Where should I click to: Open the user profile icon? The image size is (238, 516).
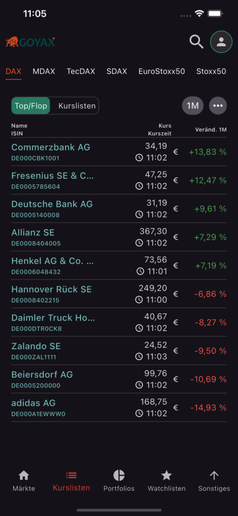tap(221, 42)
